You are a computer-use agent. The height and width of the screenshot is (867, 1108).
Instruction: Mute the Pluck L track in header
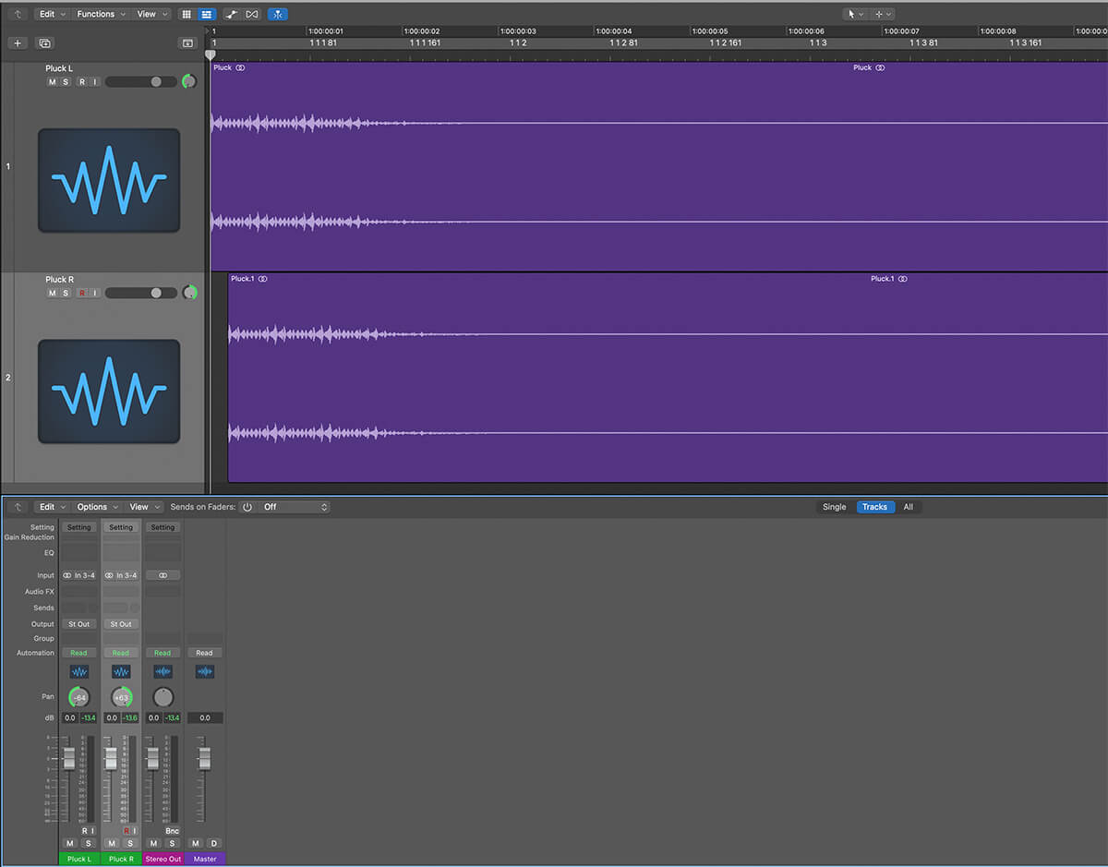coord(53,82)
